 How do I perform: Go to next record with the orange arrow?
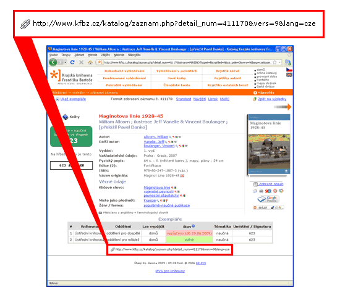[x=283, y=107]
